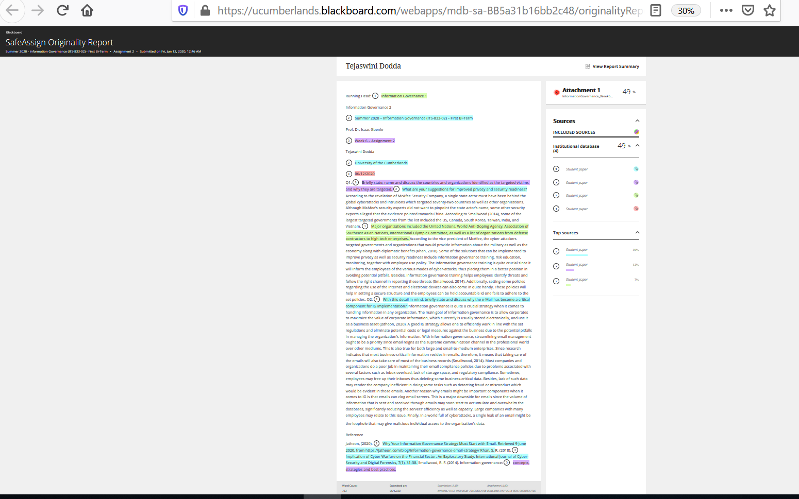
Task: Open Student paper with purple highlight icon
Action: coord(577,183)
